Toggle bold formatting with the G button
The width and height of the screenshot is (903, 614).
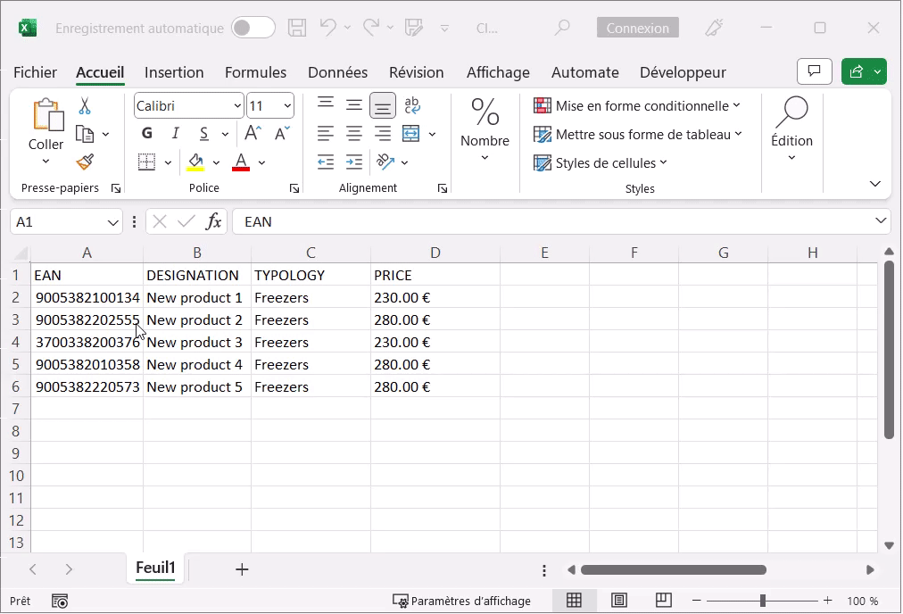146,132
